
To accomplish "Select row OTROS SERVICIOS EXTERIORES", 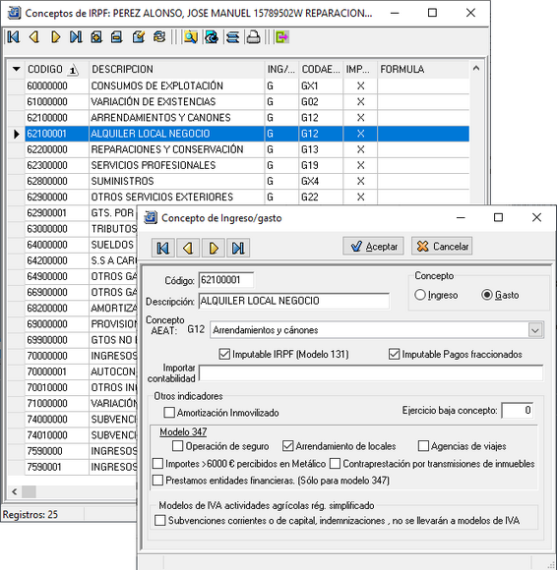I will [247, 197].
